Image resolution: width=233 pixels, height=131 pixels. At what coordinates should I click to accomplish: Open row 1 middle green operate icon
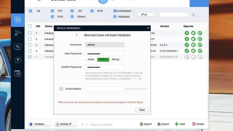pyautogui.click(x=193, y=33)
